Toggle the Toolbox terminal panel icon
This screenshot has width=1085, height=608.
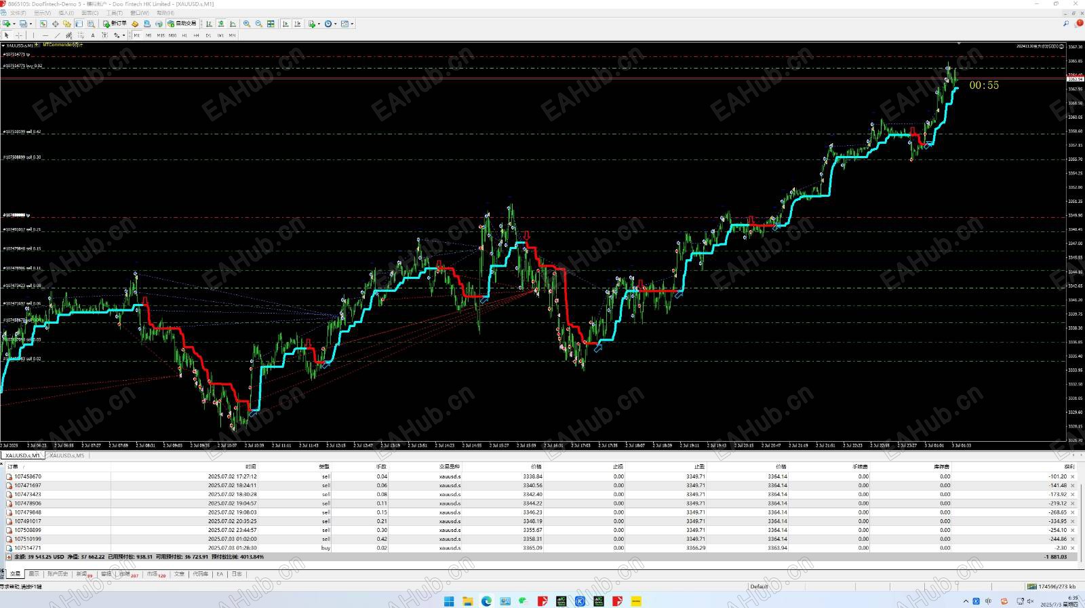(x=79, y=24)
